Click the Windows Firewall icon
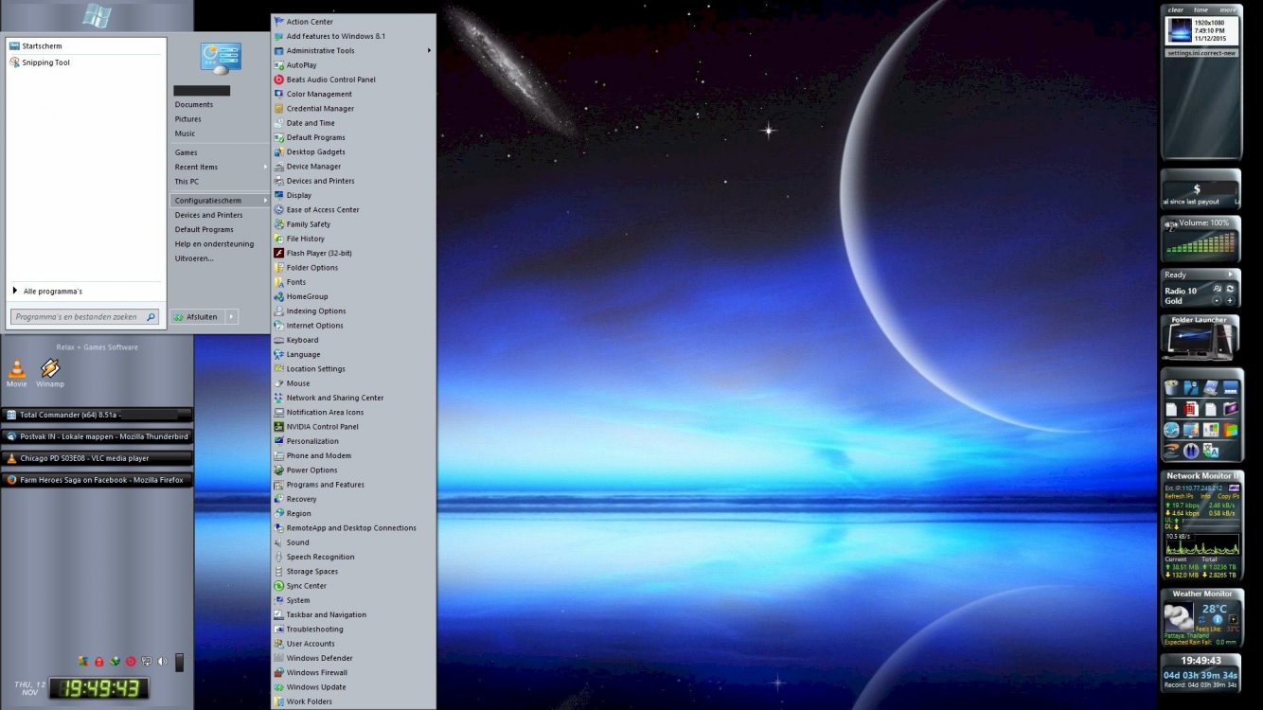Viewport: 1263px width, 710px height. 278,672
